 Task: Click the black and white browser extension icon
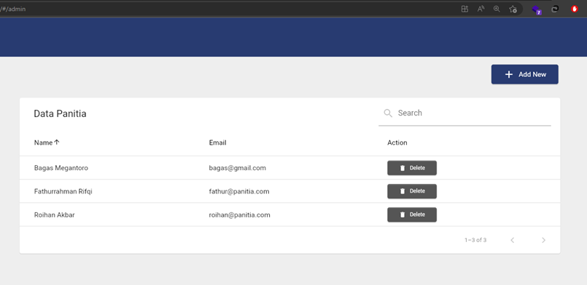555,9
